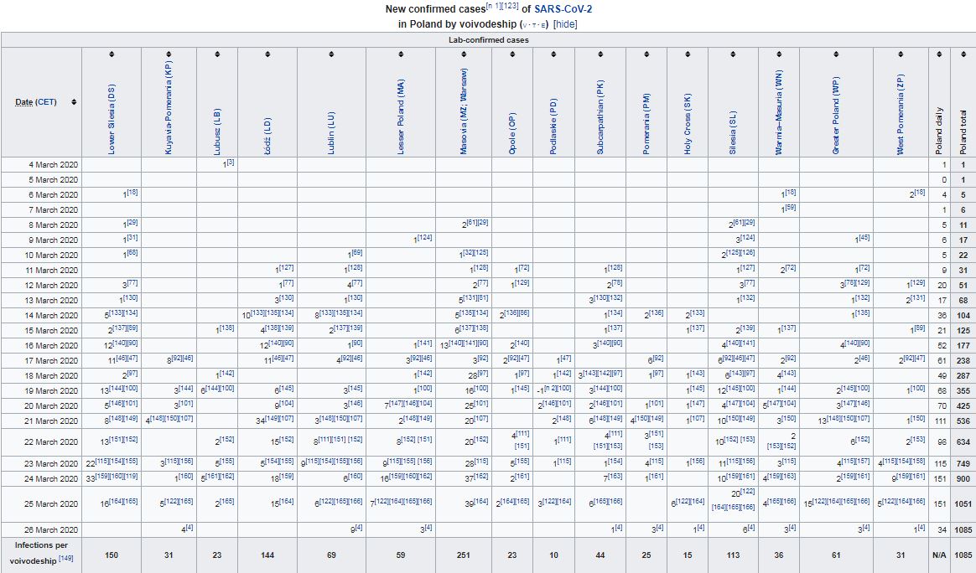
Task: Sort by Greater Poland (WP) column arrow
Action: [x=836, y=54]
